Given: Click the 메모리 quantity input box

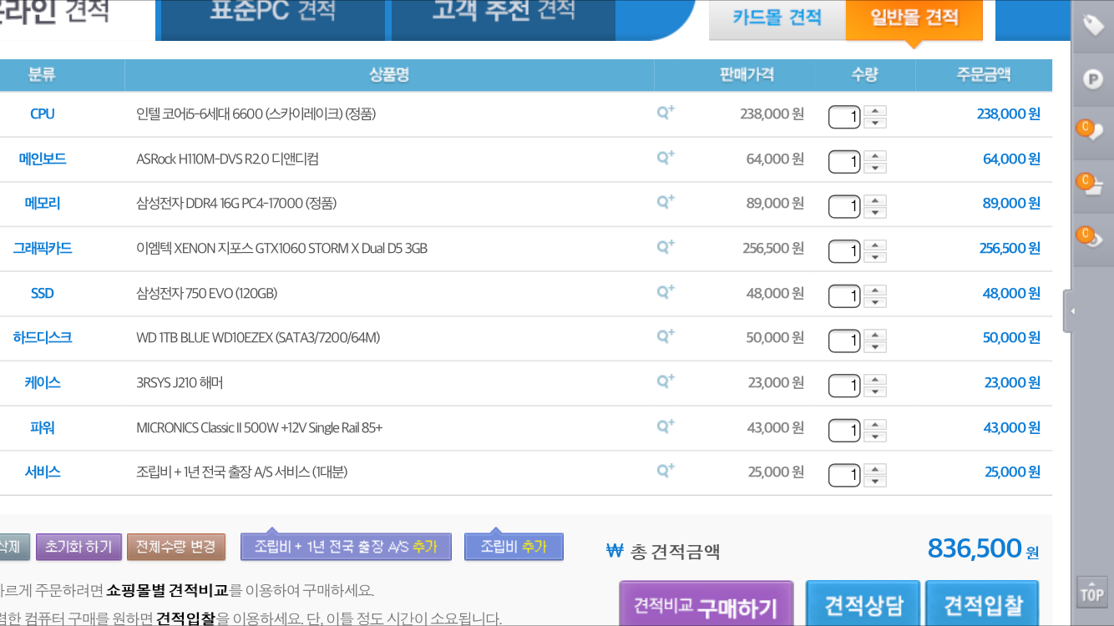Looking at the screenshot, I should pos(844,206).
